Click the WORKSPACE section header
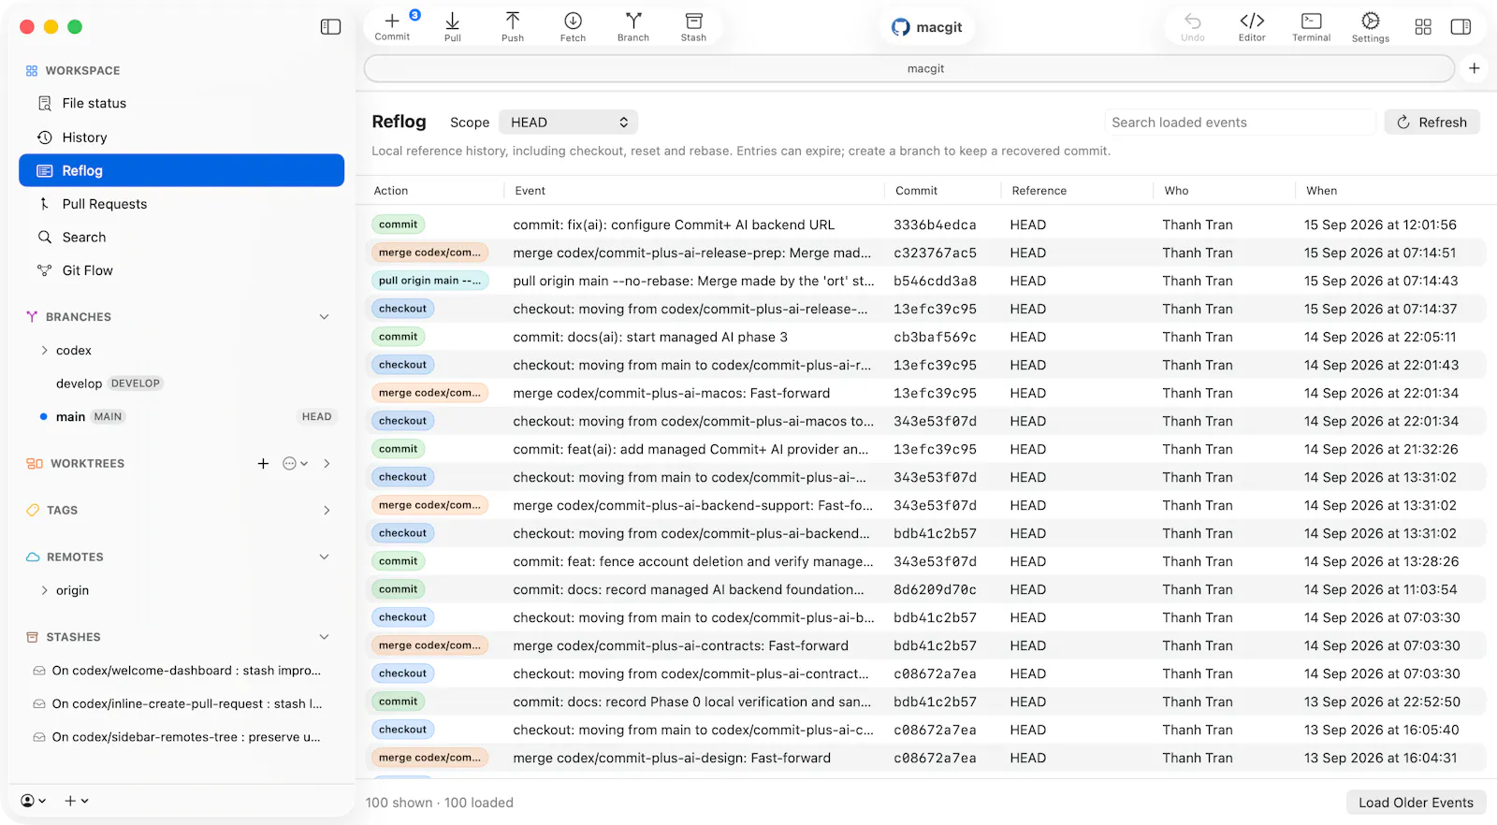This screenshot has width=1497, height=825. pos(82,70)
